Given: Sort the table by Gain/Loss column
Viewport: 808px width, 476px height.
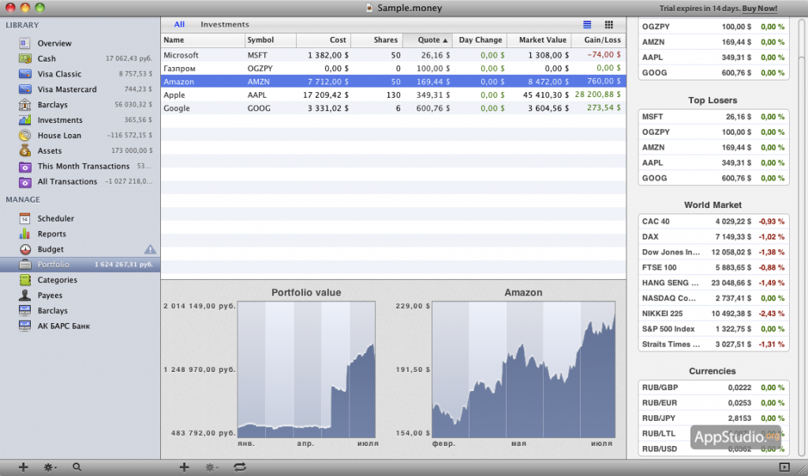Looking at the screenshot, I should click(x=599, y=40).
